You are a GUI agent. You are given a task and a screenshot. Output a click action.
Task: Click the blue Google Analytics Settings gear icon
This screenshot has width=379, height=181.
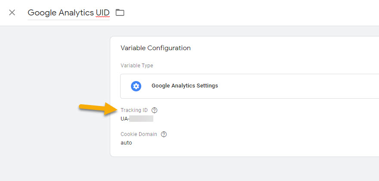(x=136, y=86)
